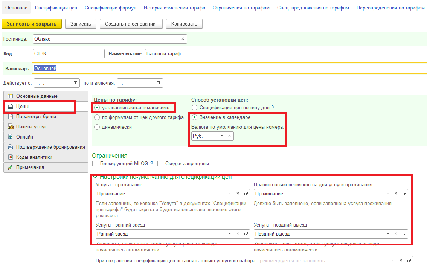Open quantity calculation rule dropdown
The image size is (427, 271).
[x=388, y=193]
